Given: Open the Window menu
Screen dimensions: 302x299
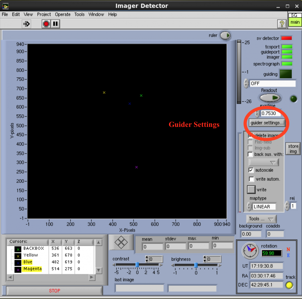Looking at the screenshot, I should tap(96, 14).
